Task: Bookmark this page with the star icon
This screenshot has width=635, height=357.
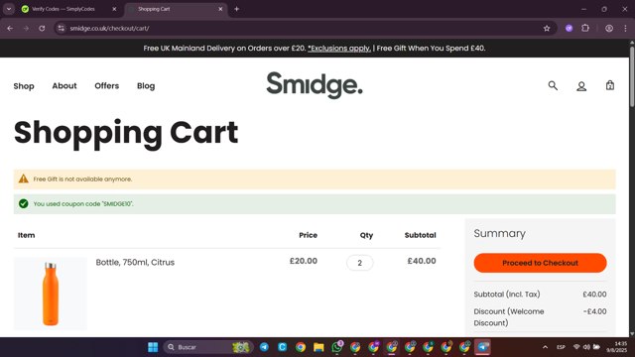Action: [x=547, y=29]
